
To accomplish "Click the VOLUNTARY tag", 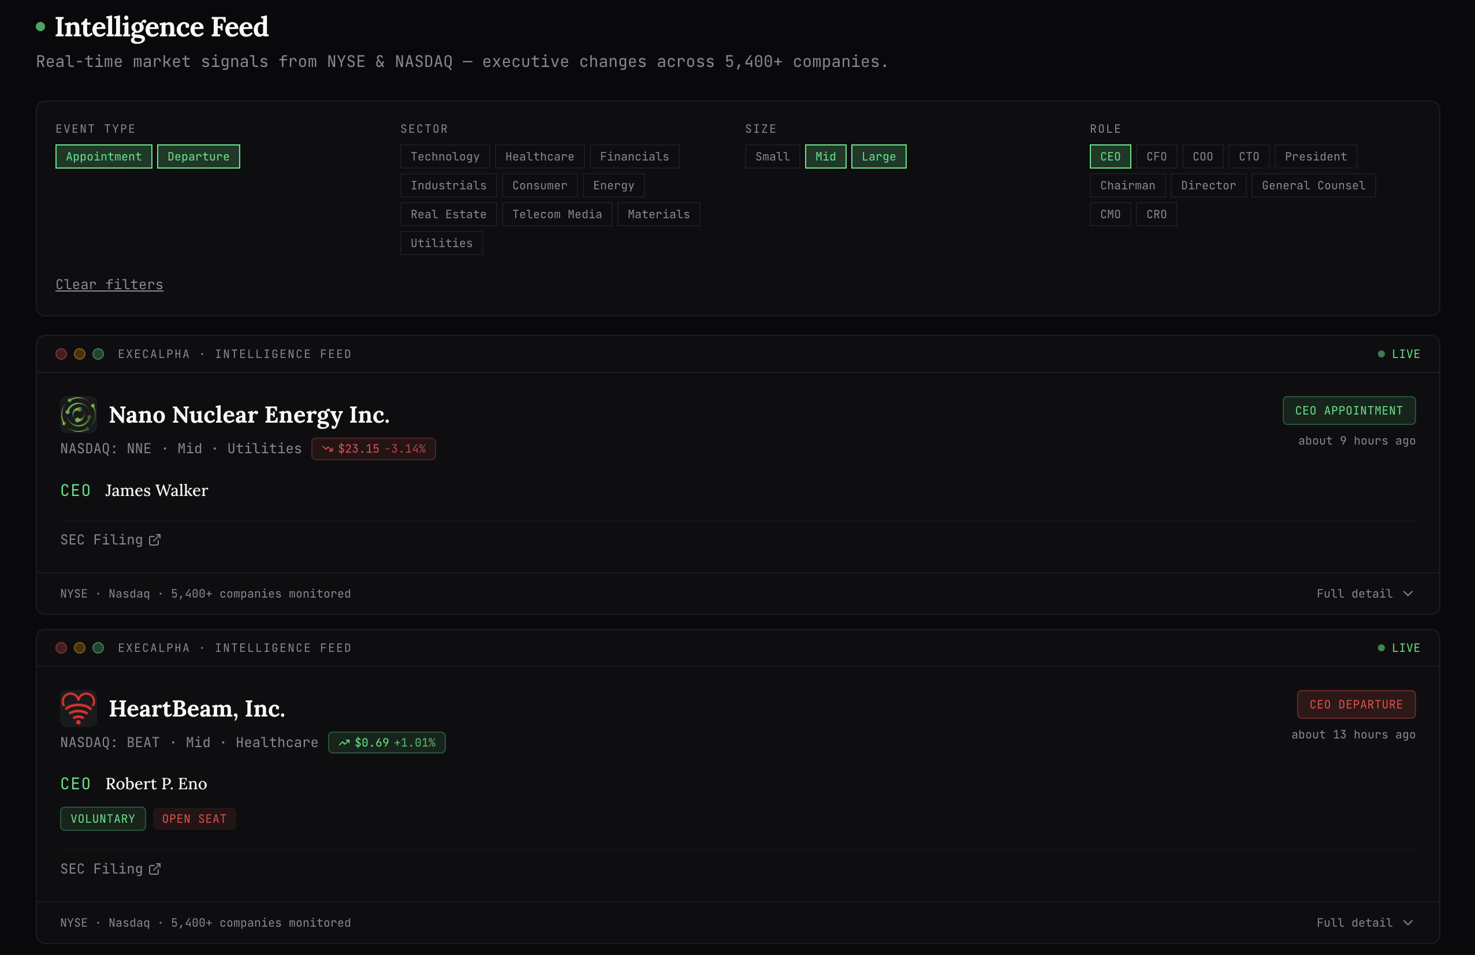I will click(x=103, y=819).
